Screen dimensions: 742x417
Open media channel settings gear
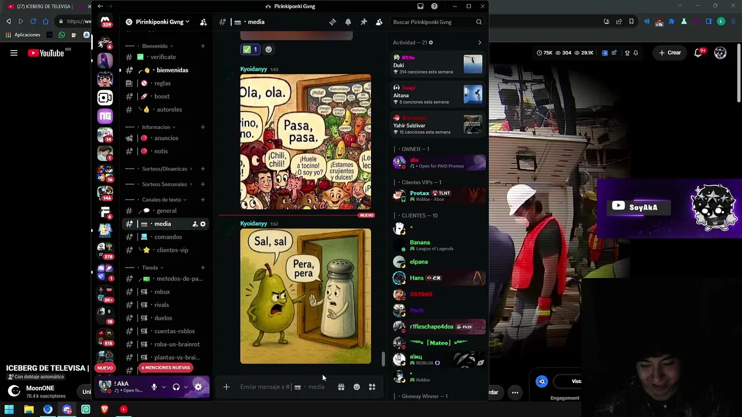click(x=203, y=224)
